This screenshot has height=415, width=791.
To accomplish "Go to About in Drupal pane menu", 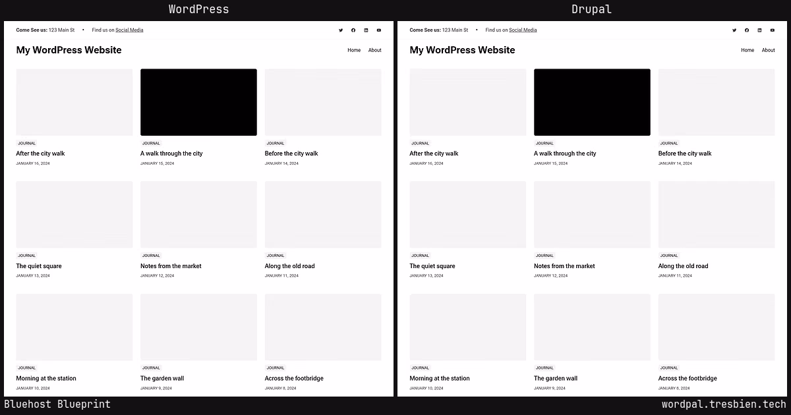I will (768, 50).
